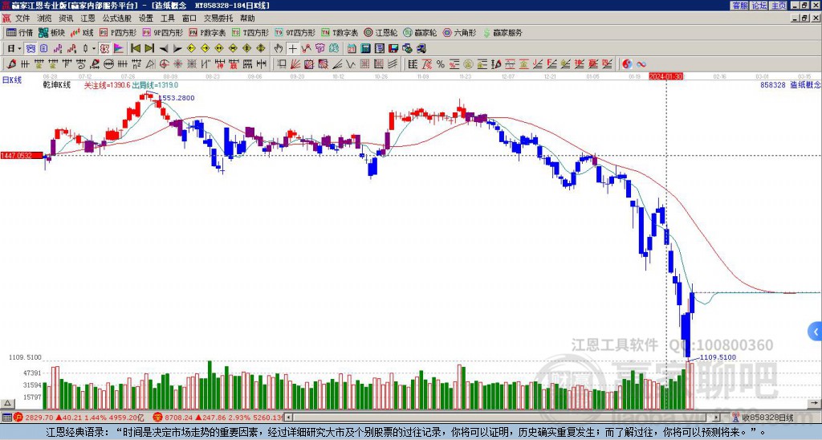822x440 pixels.
Task: Click the 论坛 button in title bar
Action: 759,6
